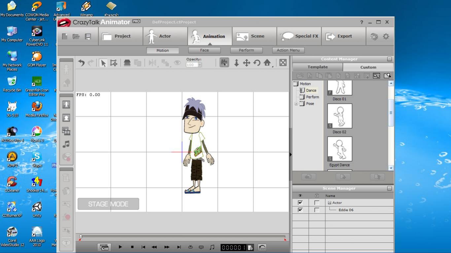Click the music note icon in left sidebar
This screenshot has height=253, width=451.
[x=66, y=144]
